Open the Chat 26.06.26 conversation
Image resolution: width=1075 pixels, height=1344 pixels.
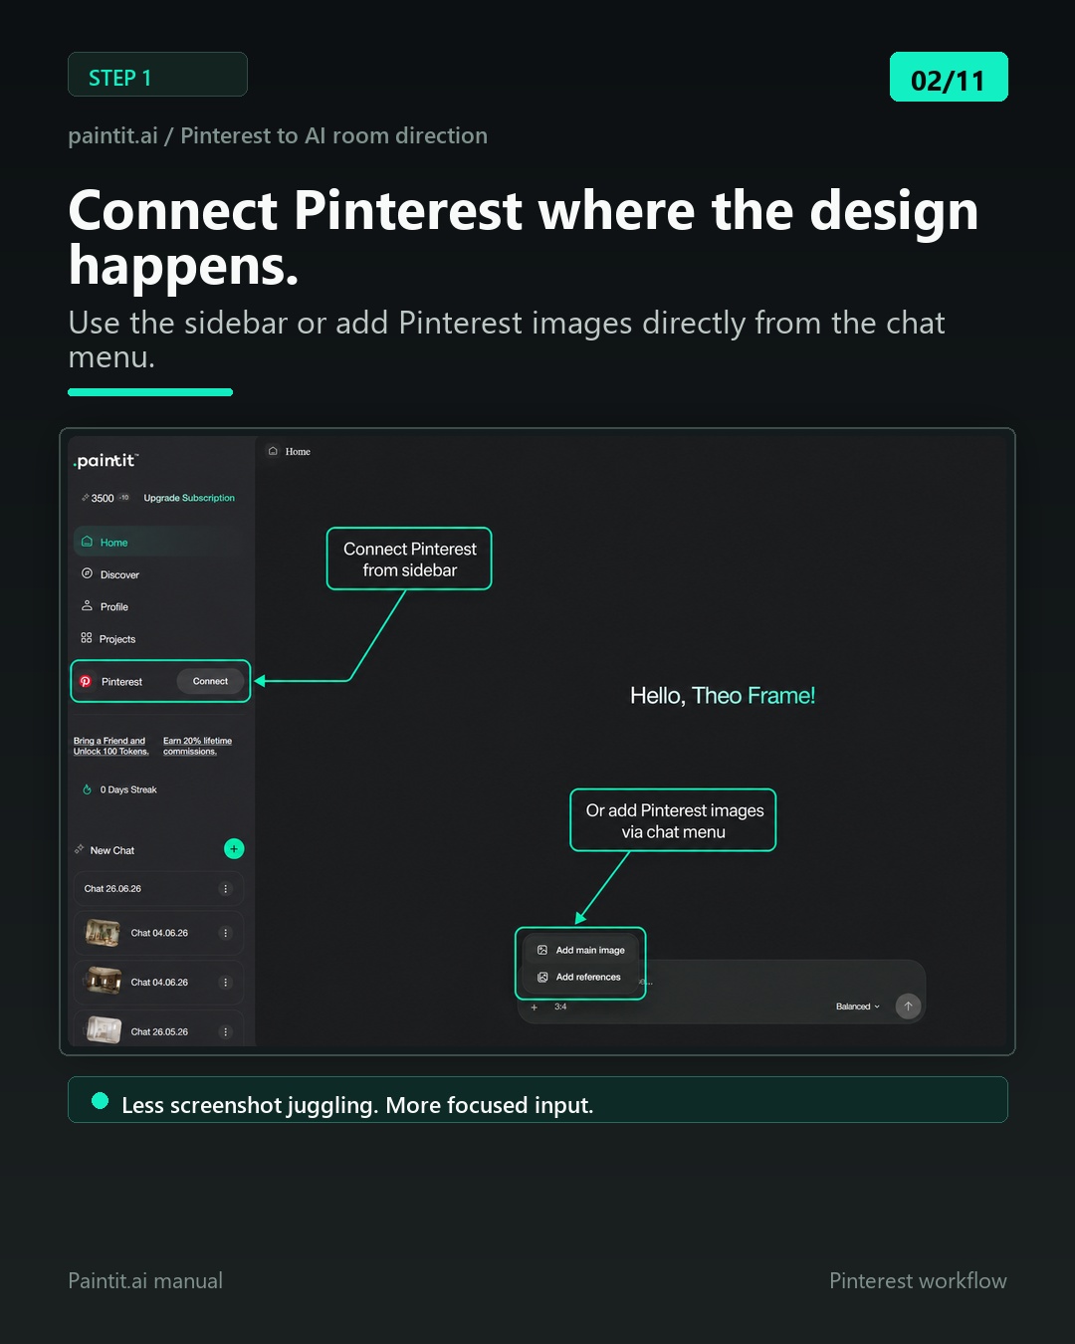(157, 888)
